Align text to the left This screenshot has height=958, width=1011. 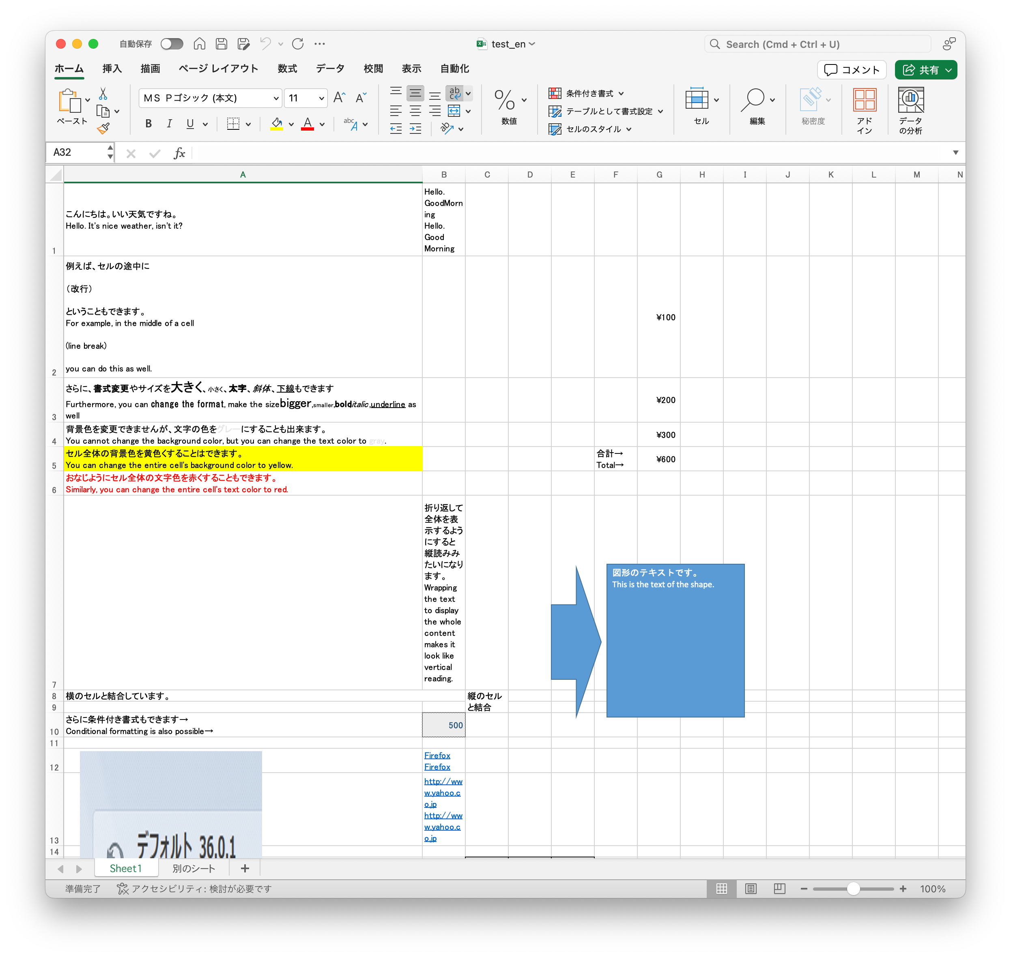click(396, 111)
